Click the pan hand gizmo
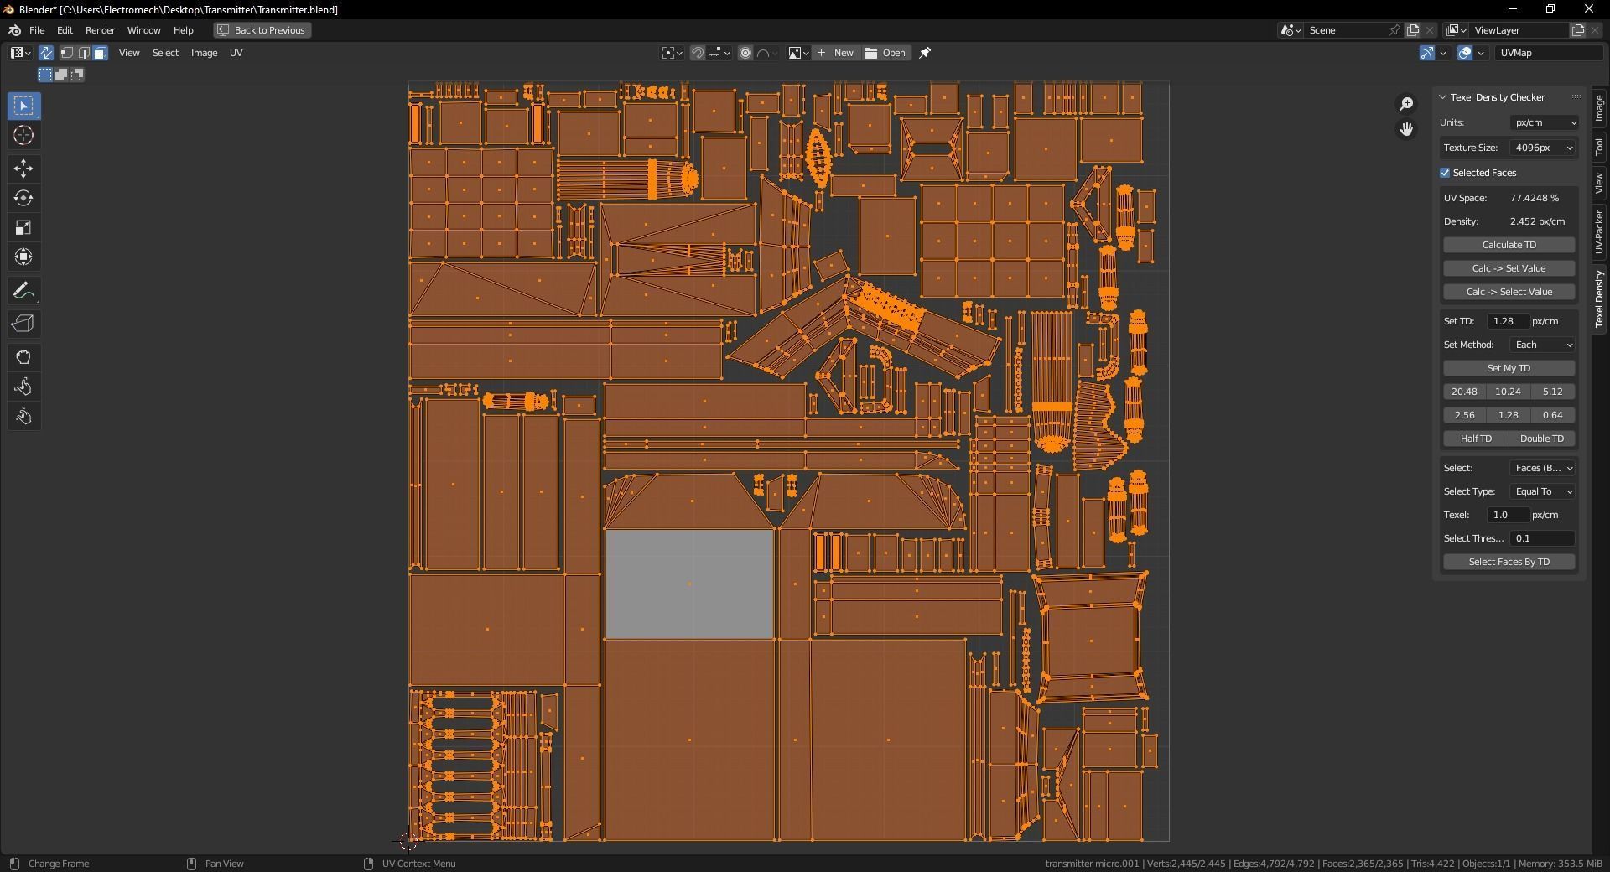Screen dimensions: 1610x872 point(1406,128)
